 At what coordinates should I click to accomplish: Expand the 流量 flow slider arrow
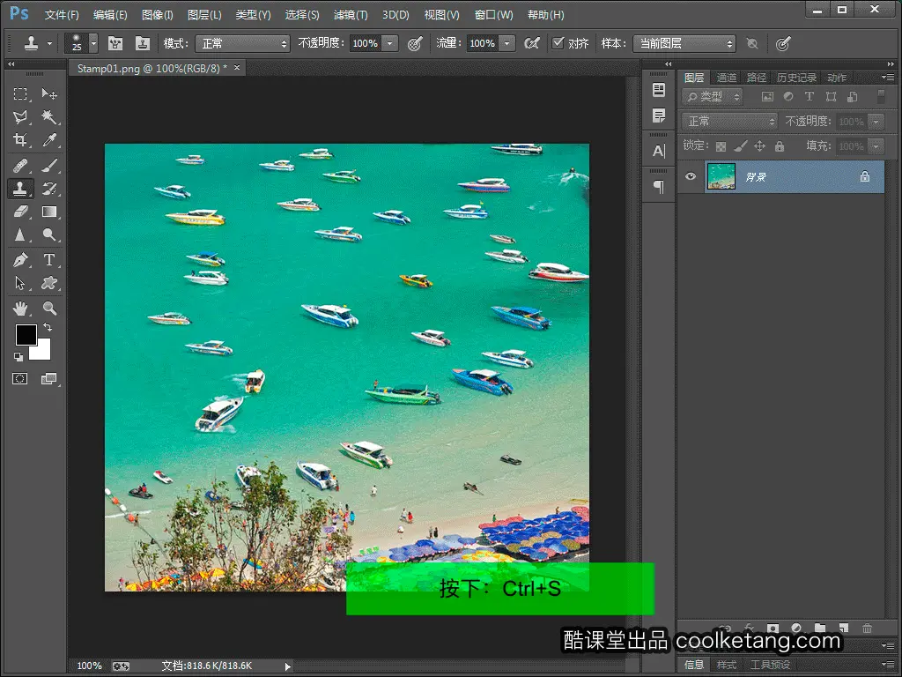(506, 44)
